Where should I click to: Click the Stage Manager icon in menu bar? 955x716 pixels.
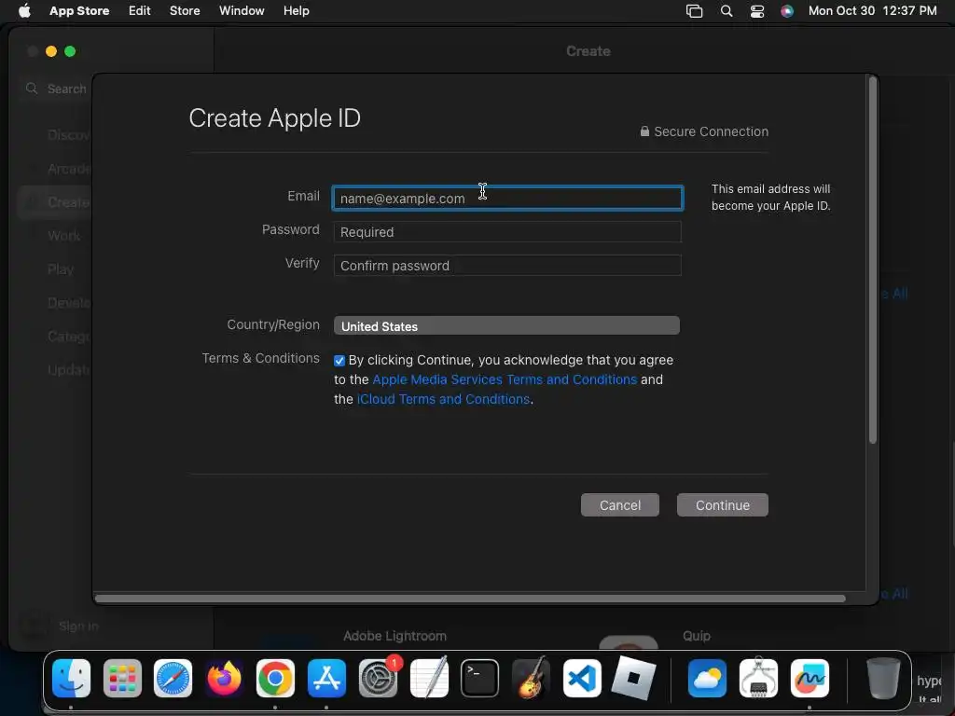click(x=694, y=10)
